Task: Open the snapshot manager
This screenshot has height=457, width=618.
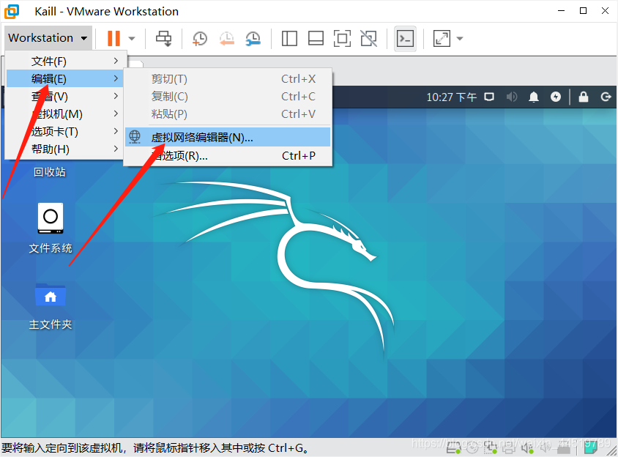Action: [x=253, y=39]
